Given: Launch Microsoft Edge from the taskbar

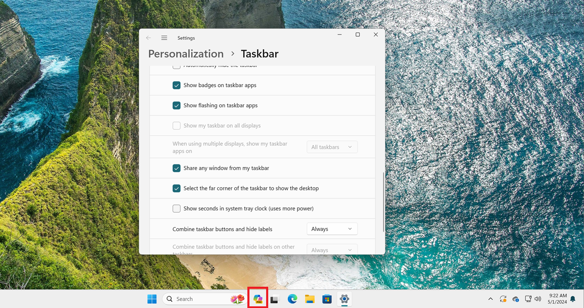Looking at the screenshot, I should click(x=292, y=299).
